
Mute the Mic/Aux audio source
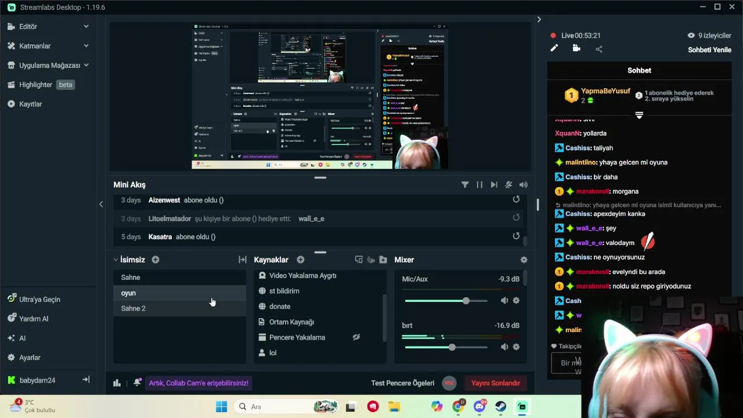point(504,300)
